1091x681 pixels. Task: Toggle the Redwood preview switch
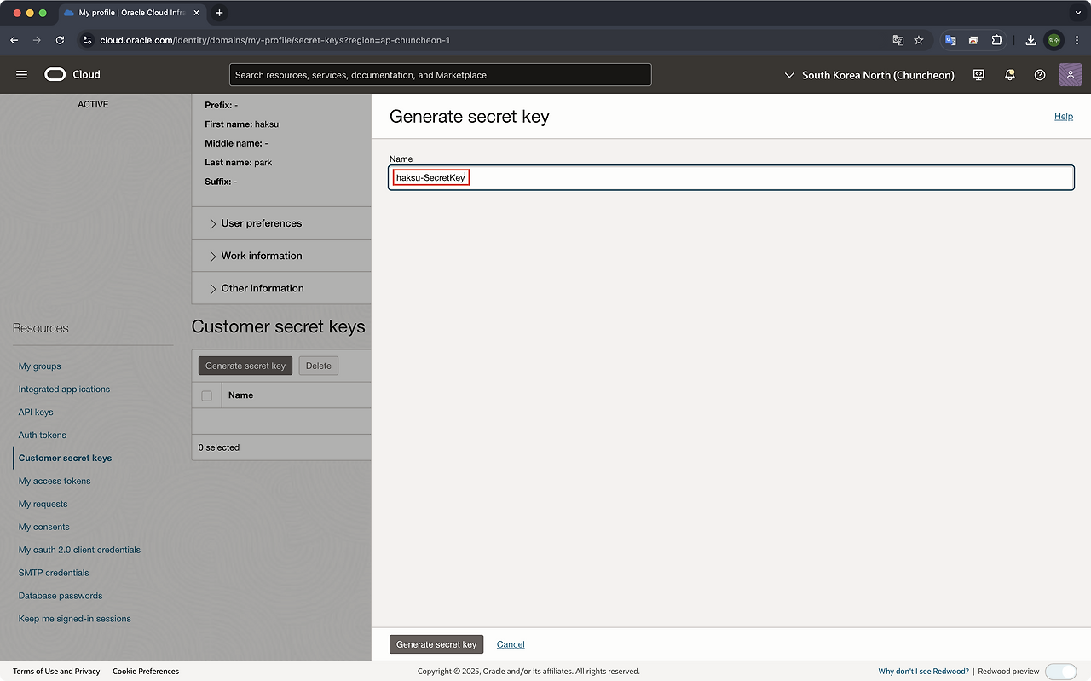pos(1060,672)
